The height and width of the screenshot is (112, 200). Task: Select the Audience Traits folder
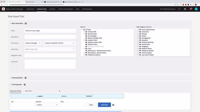click(x=92, y=44)
